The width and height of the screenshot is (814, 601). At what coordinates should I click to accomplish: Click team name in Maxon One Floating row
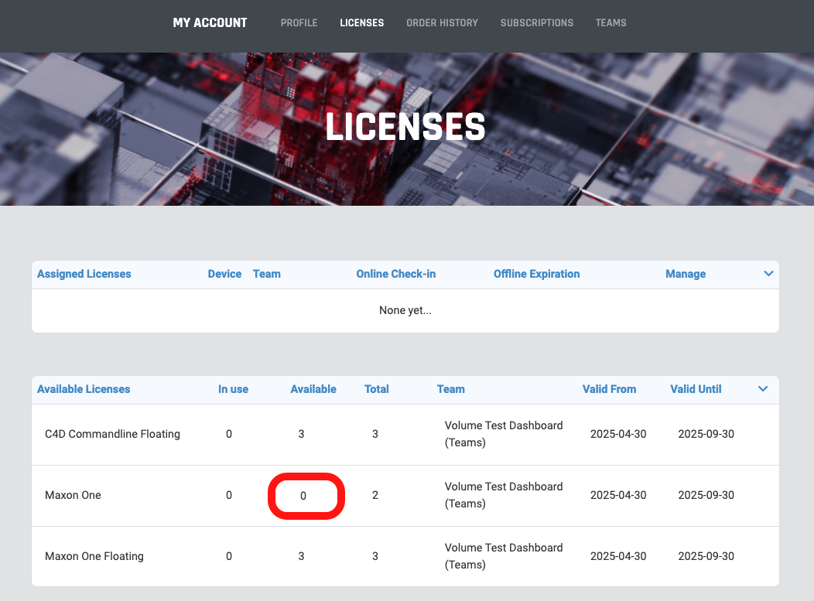504,556
